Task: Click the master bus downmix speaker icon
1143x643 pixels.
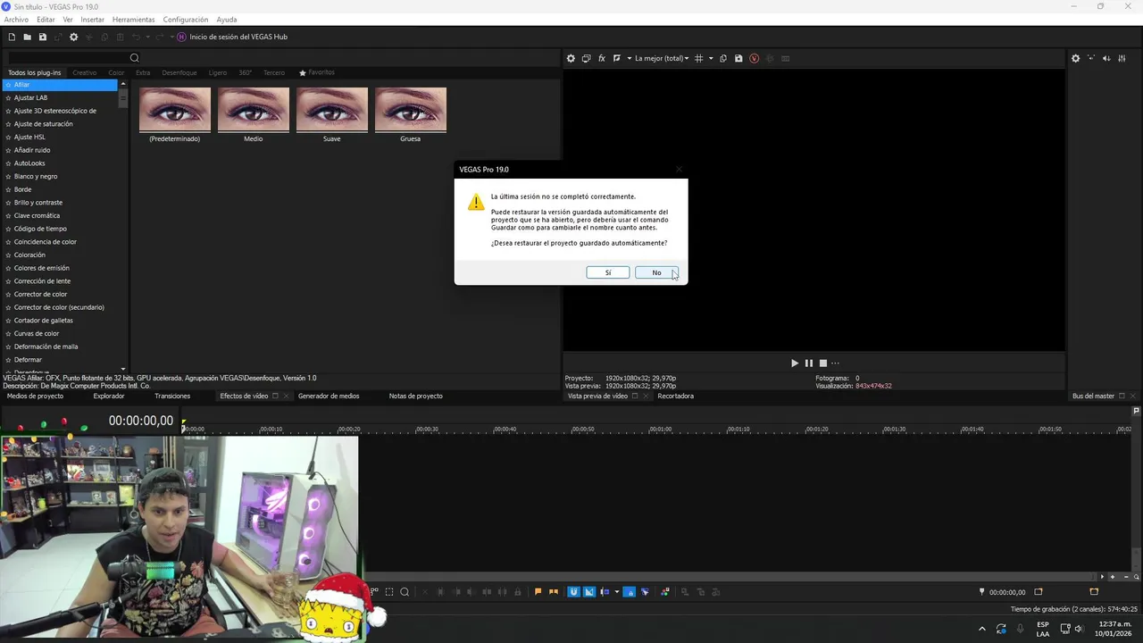Action: click(1106, 58)
